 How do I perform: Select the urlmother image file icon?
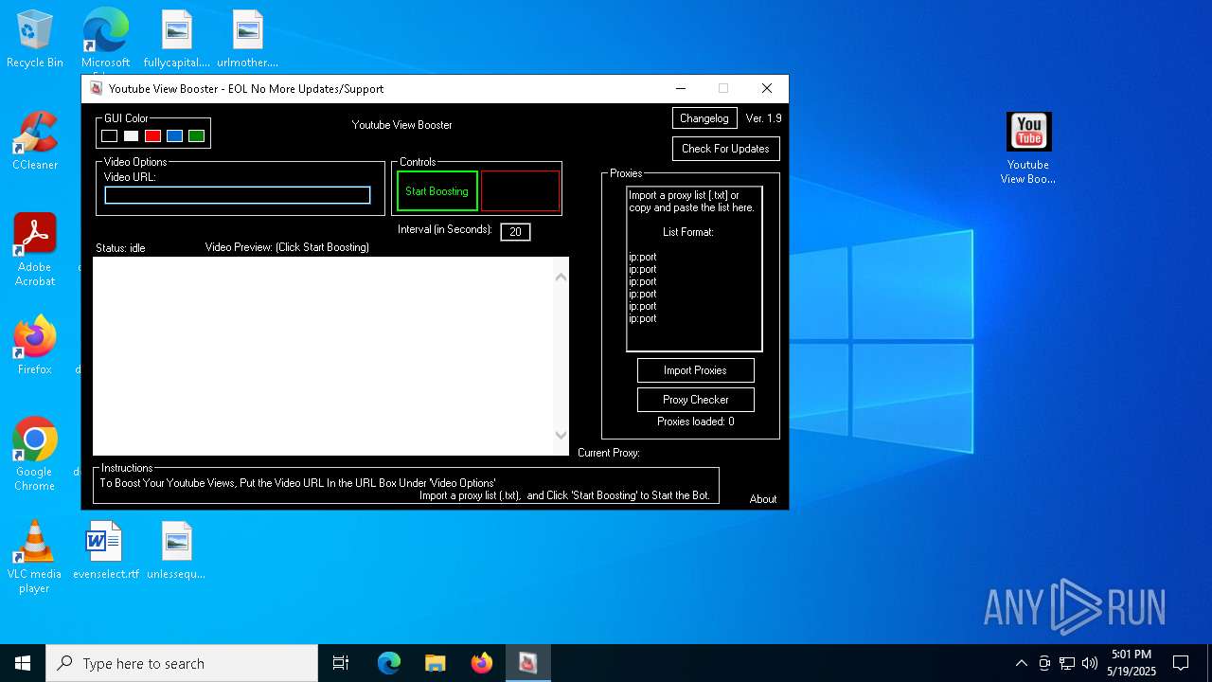coord(248,40)
